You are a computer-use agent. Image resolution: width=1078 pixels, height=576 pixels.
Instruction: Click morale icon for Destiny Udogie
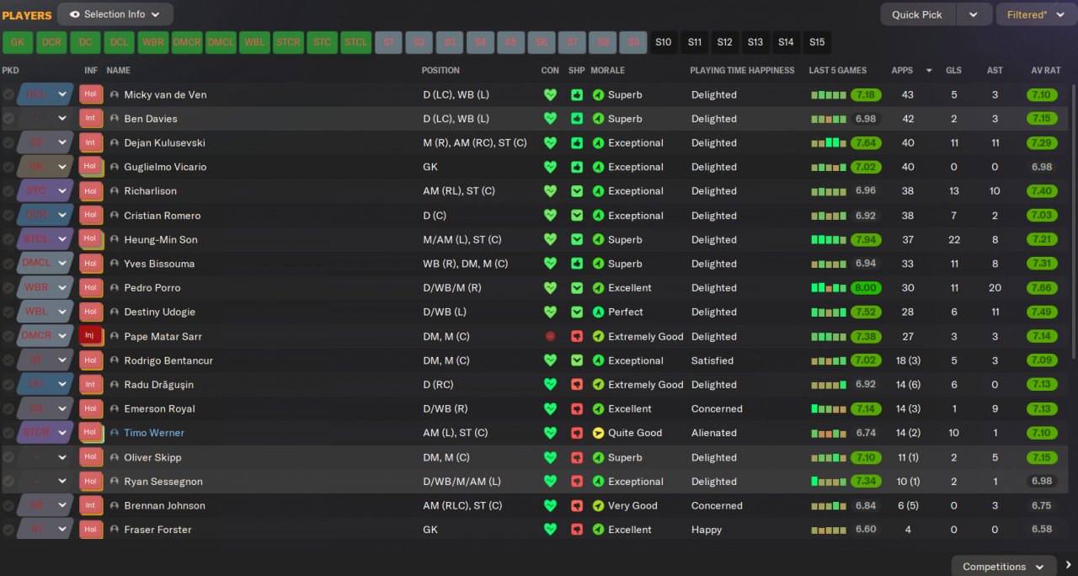[599, 312]
